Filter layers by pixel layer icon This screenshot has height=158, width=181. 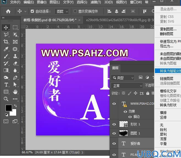tap(140, 77)
